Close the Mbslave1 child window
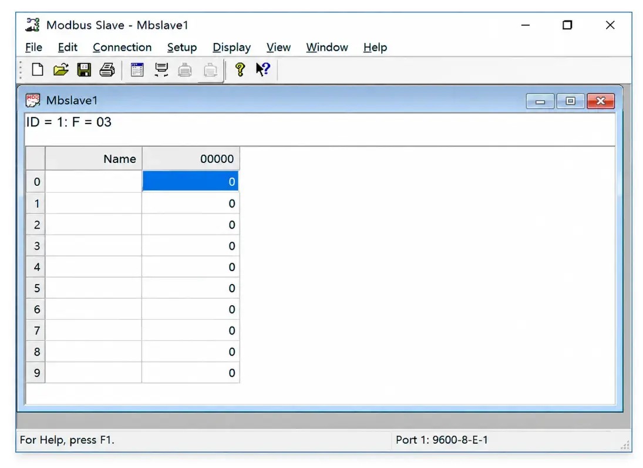 pyautogui.click(x=601, y=101)
